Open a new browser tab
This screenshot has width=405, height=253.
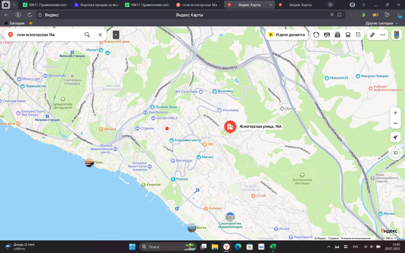click(x=330, y=4)
